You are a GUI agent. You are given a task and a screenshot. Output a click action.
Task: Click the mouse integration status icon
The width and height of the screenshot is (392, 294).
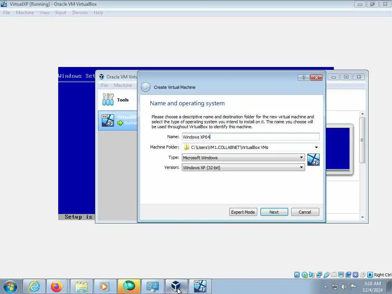(363, 275)
